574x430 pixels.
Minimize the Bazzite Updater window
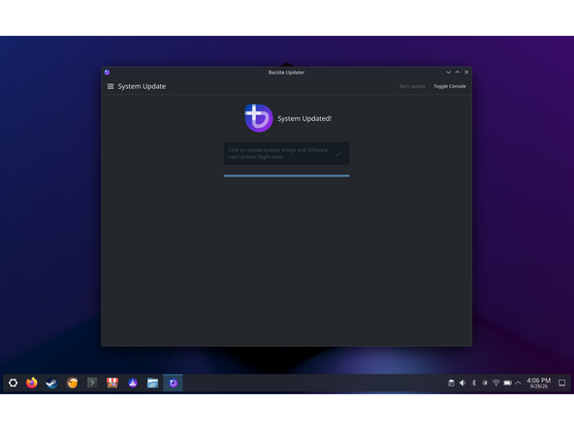(x=448, y=73)
